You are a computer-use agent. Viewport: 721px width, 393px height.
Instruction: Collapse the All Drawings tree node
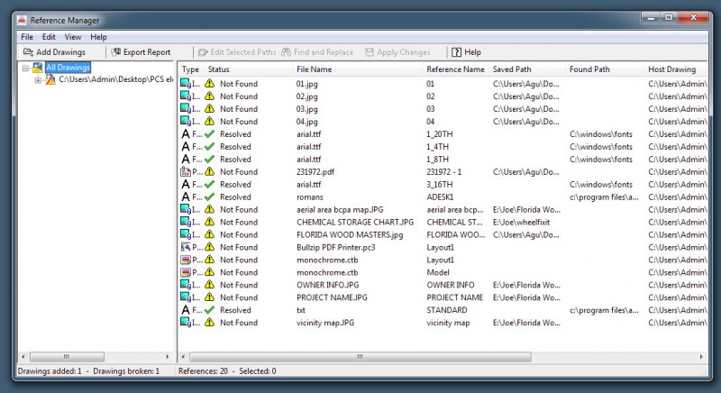(25, 68)
